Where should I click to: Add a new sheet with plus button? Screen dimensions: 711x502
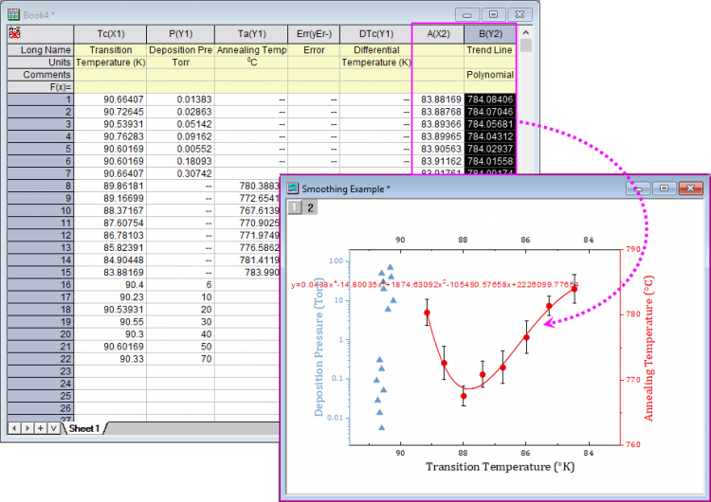pos(39,428)
